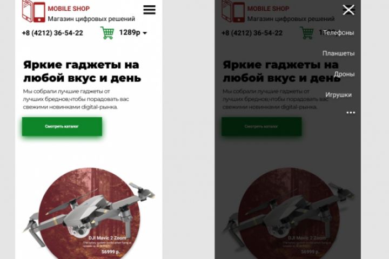Click the green shopping cart icon
The width and height of the screenshot is (389, 259).
107,33
